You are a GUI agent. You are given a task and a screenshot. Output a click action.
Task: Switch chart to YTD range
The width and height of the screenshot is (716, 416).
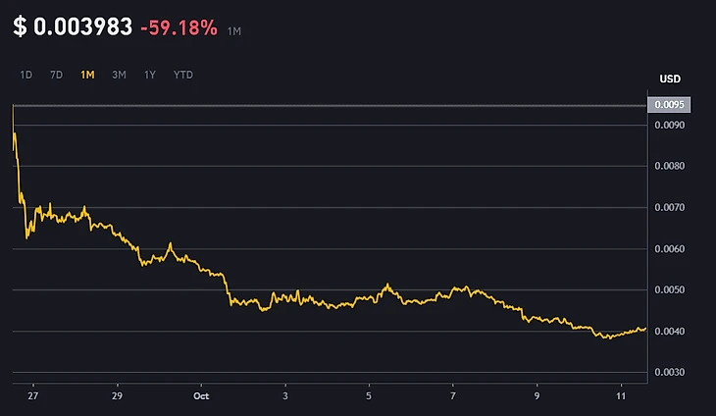(182, 75)
